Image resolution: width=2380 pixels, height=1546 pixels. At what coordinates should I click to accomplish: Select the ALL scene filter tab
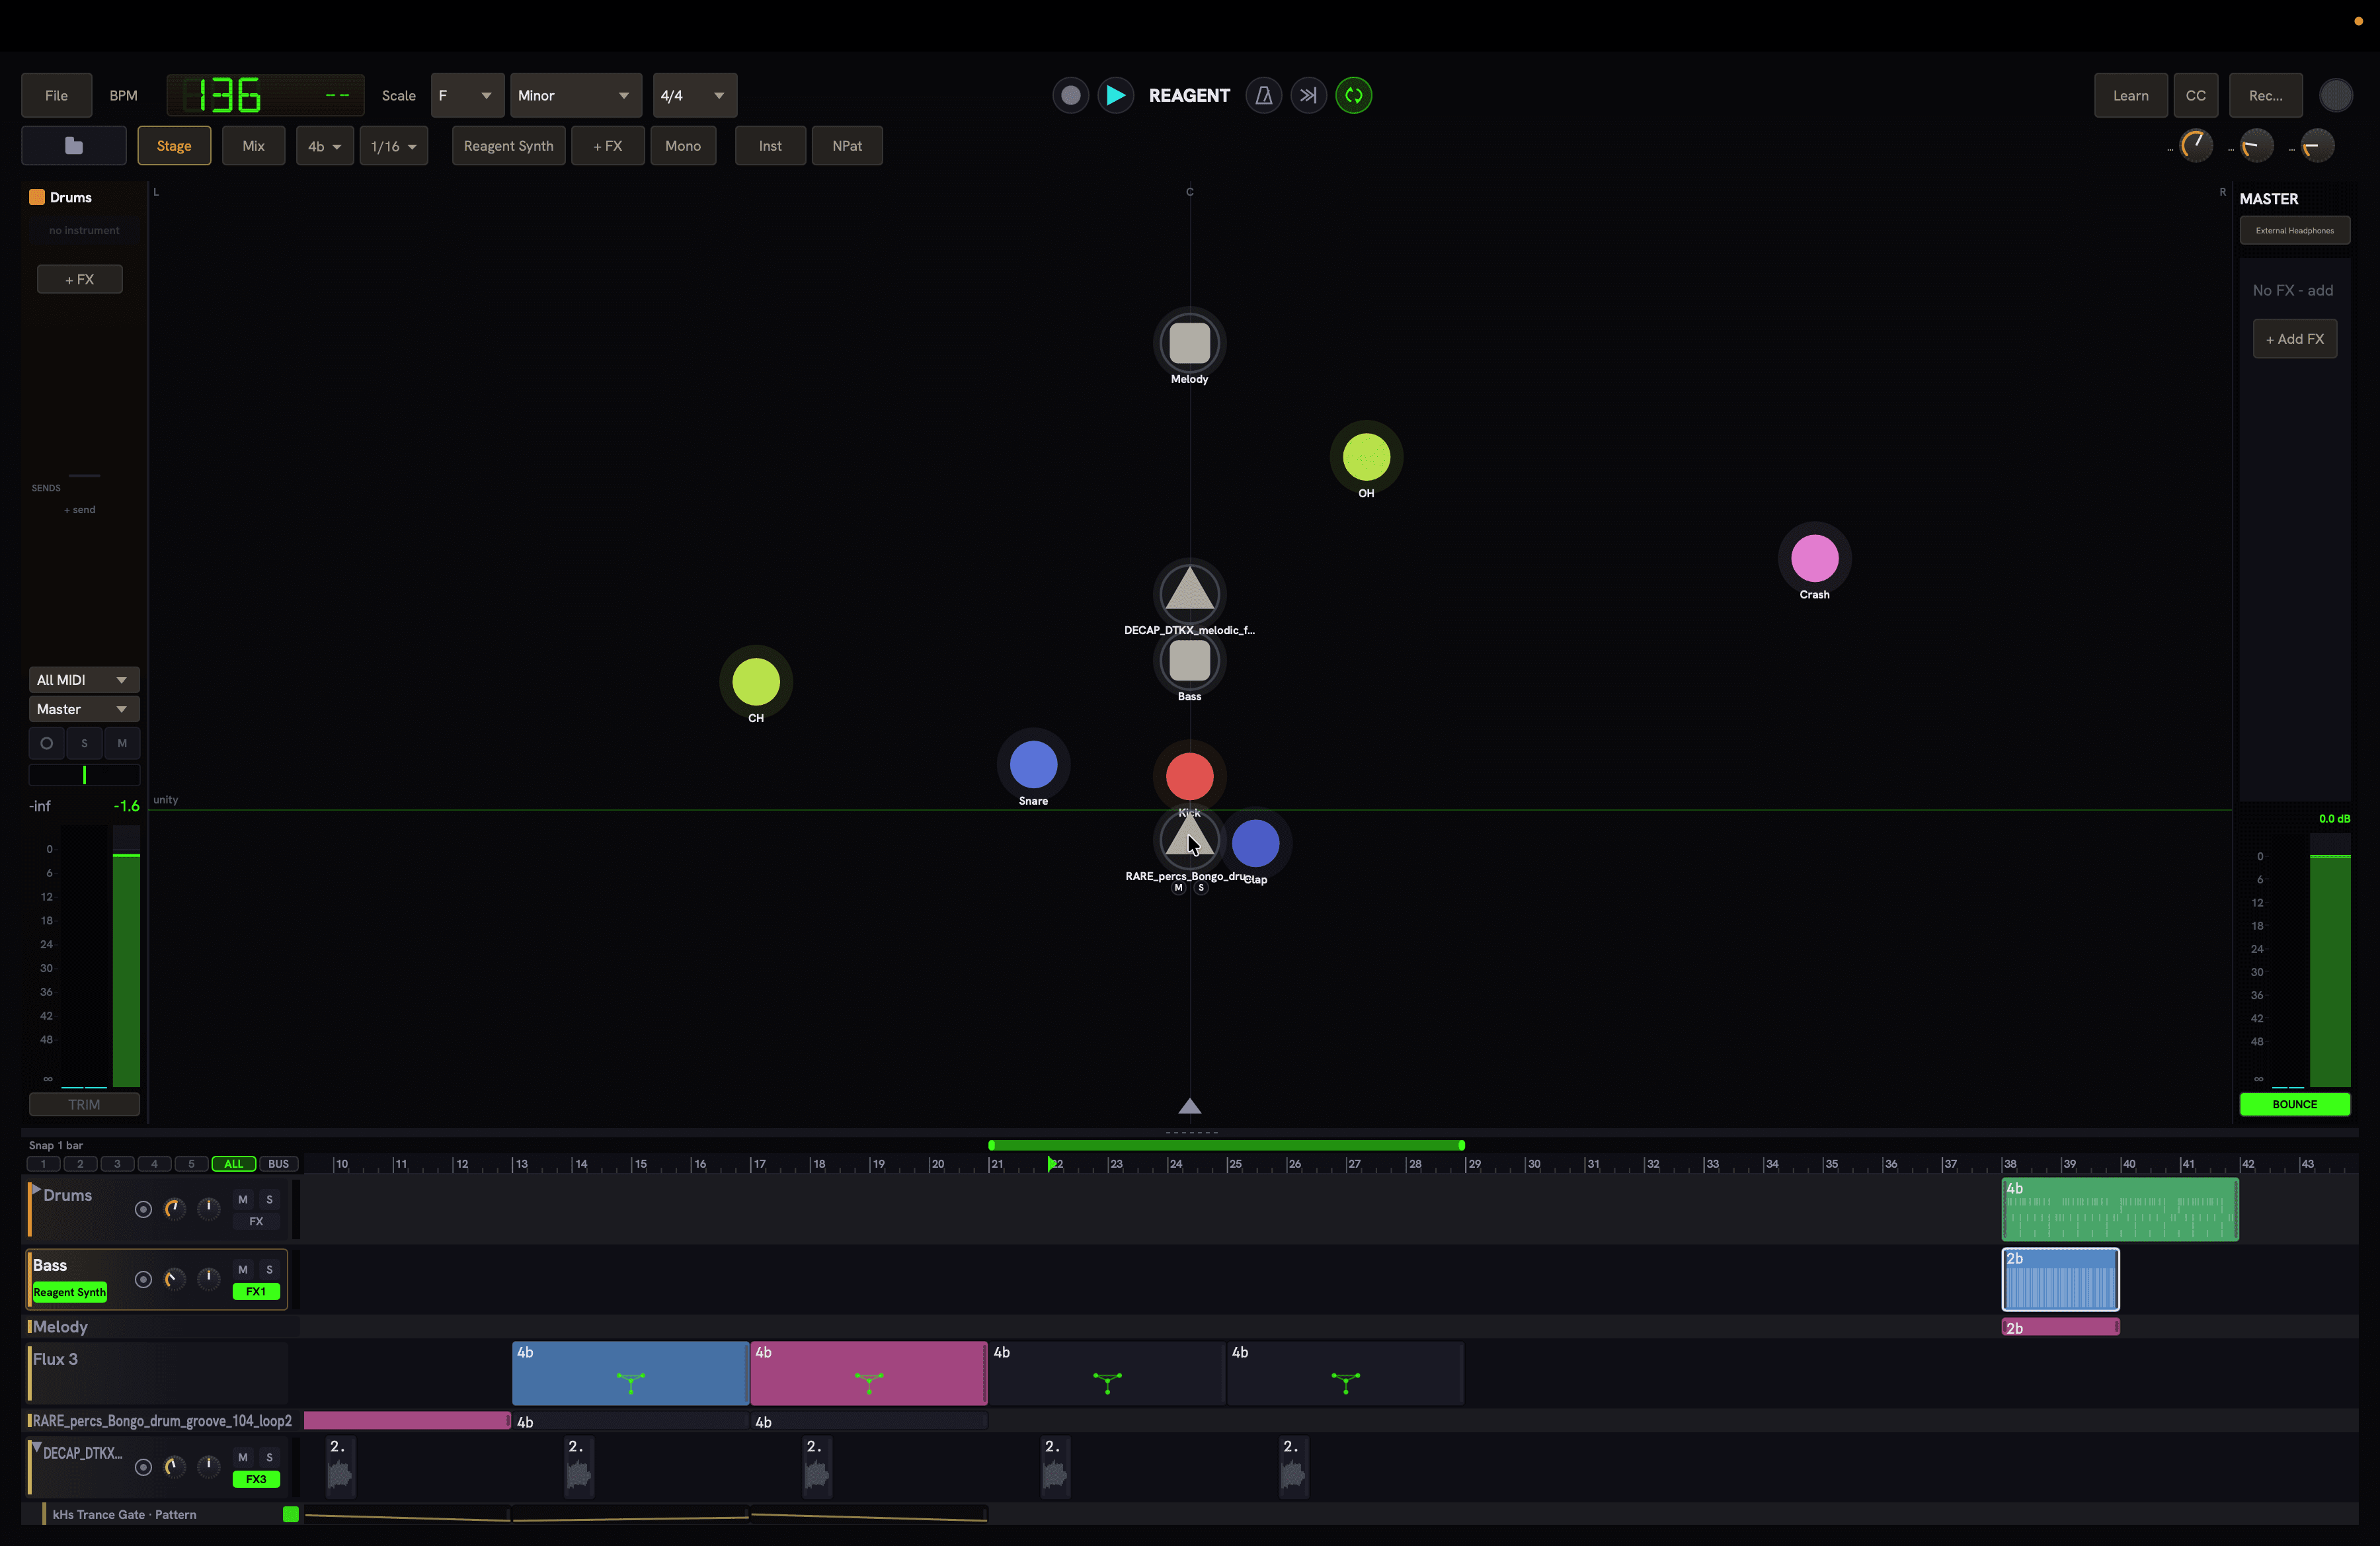pyautogui.click(x=233, y=1164)
